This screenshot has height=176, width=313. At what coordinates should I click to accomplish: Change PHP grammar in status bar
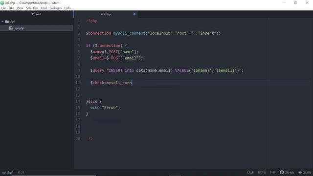[273, 173]
